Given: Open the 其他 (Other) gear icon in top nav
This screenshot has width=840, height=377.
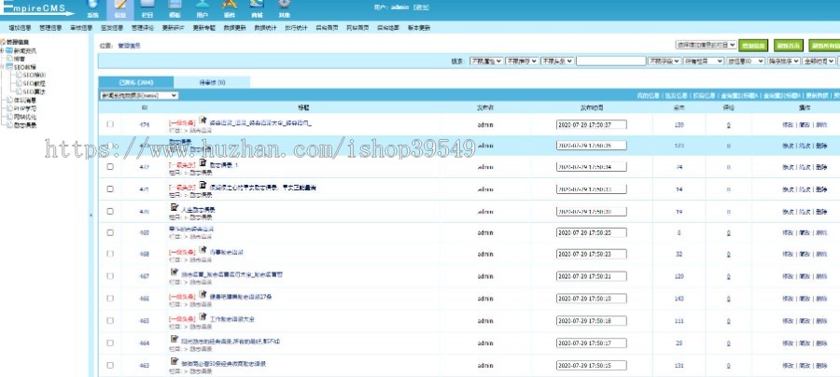Looking at the screenshot, I should (285, 5).
